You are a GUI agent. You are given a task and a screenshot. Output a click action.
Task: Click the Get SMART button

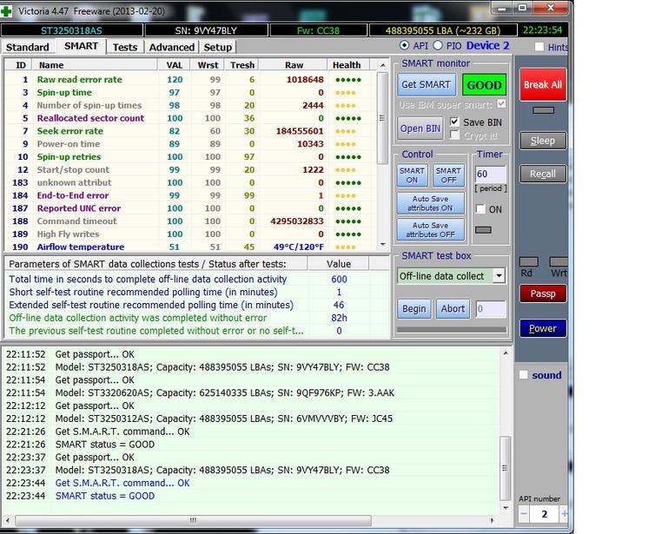[x=426, y=85]
